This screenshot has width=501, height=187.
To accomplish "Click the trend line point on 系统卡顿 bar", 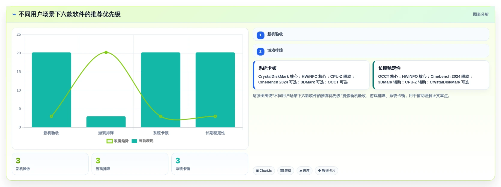I will coord(161,116).
